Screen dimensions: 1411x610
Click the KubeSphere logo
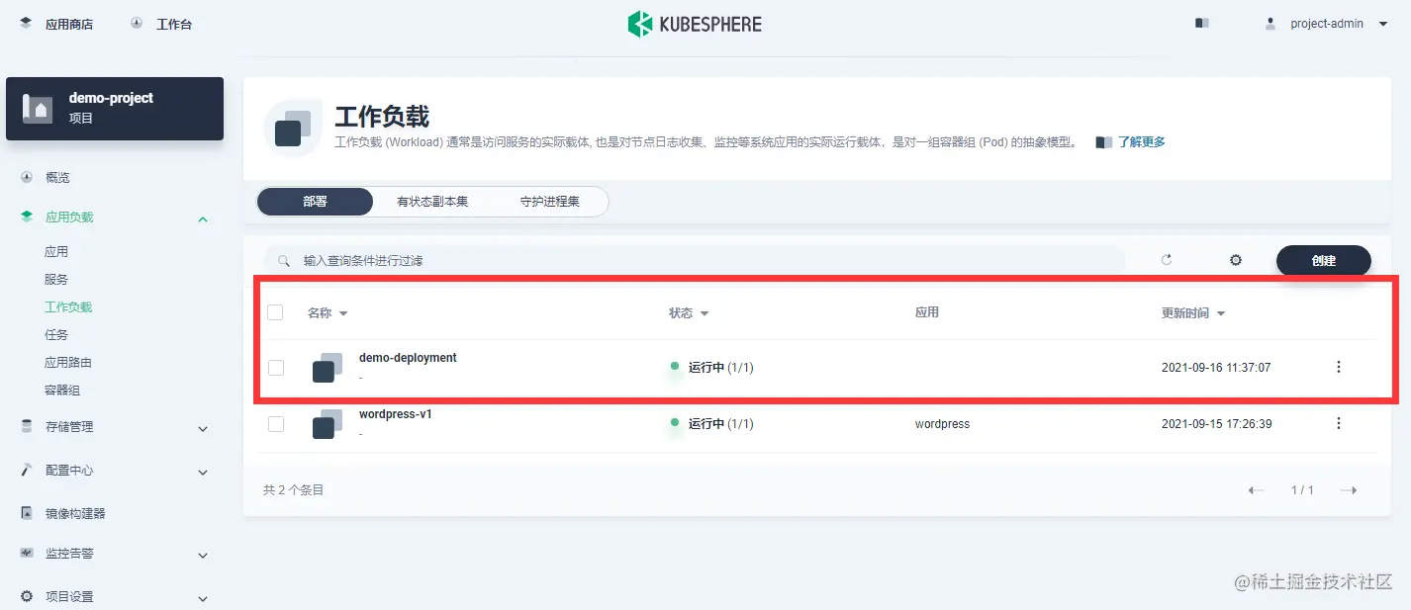tap(695, 24)
